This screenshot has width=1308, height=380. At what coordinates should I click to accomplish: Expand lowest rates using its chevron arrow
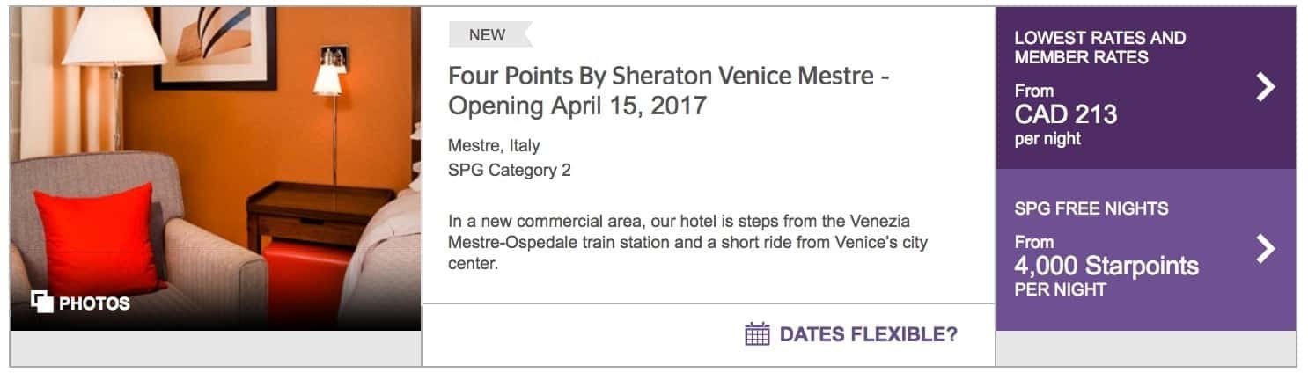pyautogui.click(x=1265, y=86)
